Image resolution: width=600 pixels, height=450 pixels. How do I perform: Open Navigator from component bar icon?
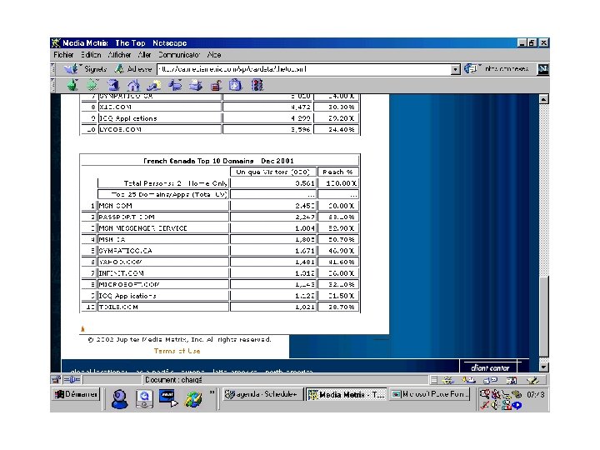(x=447, y=380)
